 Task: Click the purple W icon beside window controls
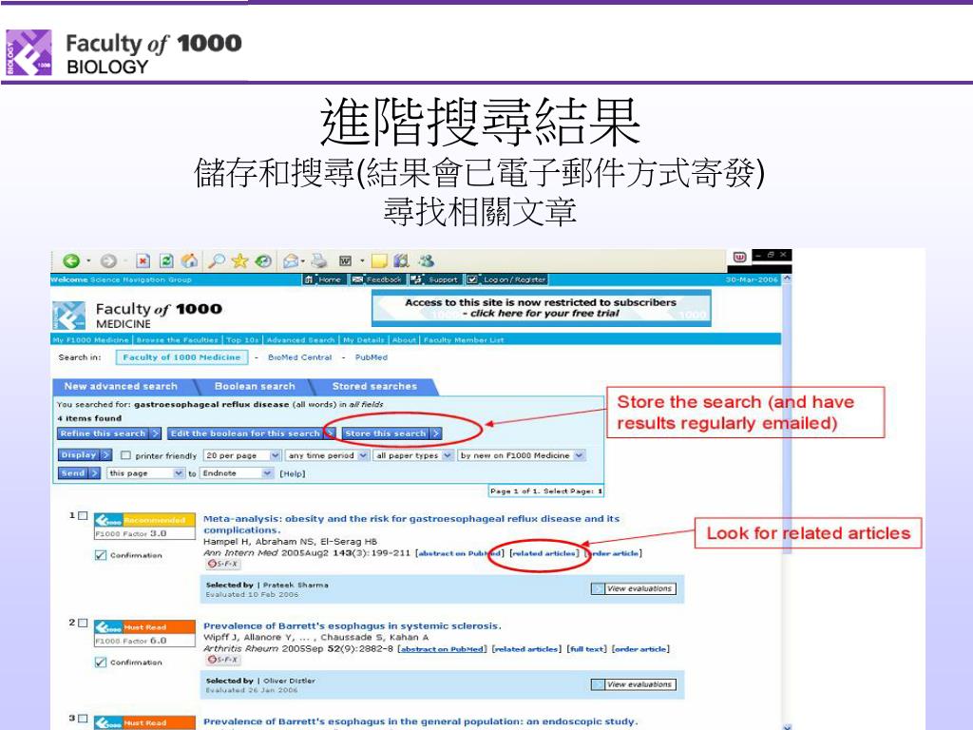[x=739, y=257]
